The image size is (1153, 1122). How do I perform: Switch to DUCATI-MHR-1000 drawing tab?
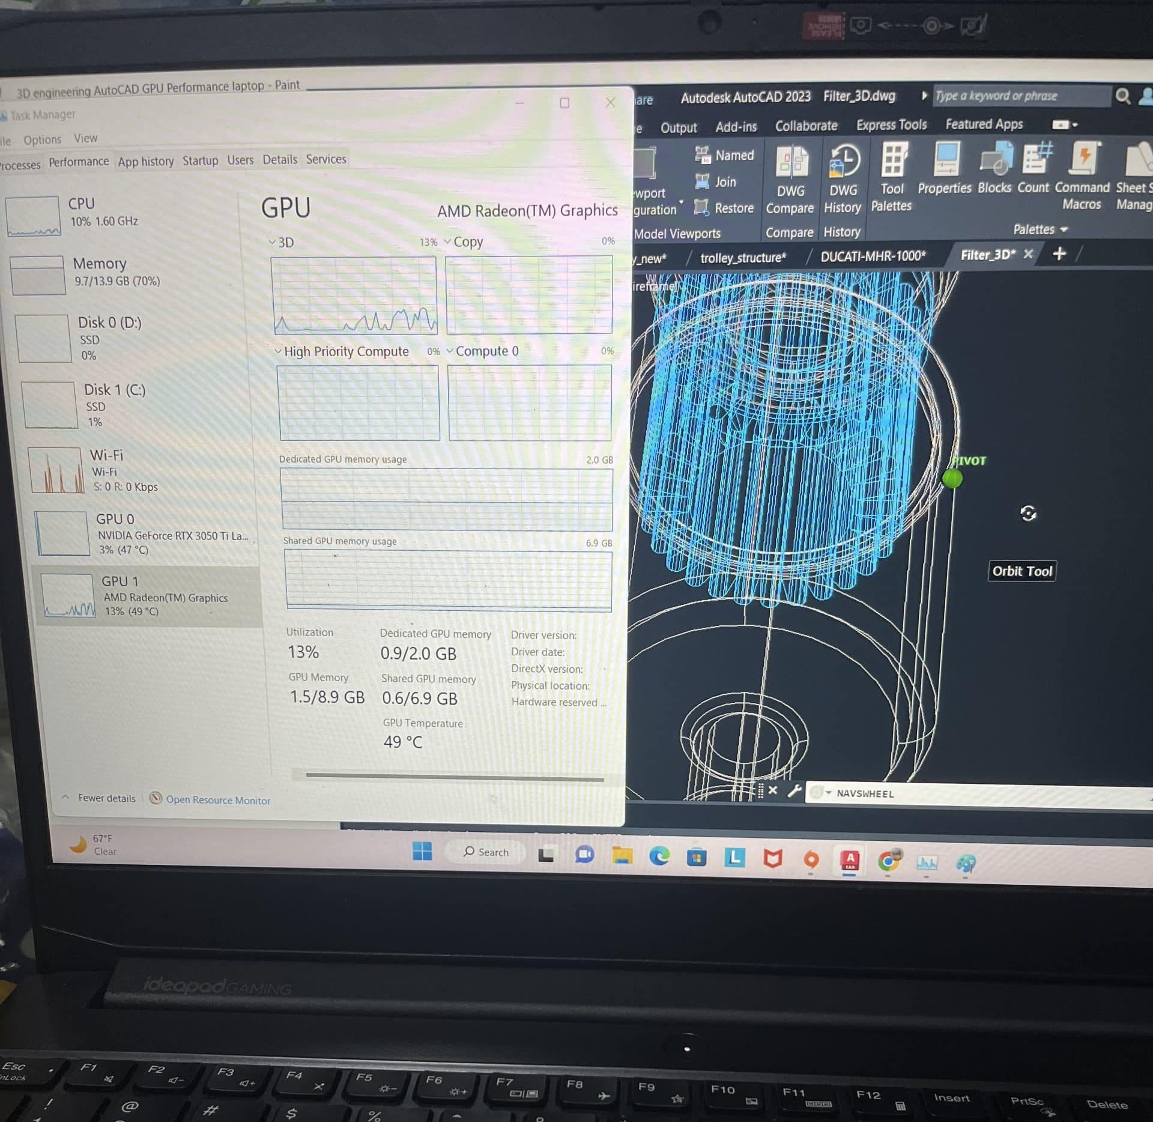click(873, 256)
